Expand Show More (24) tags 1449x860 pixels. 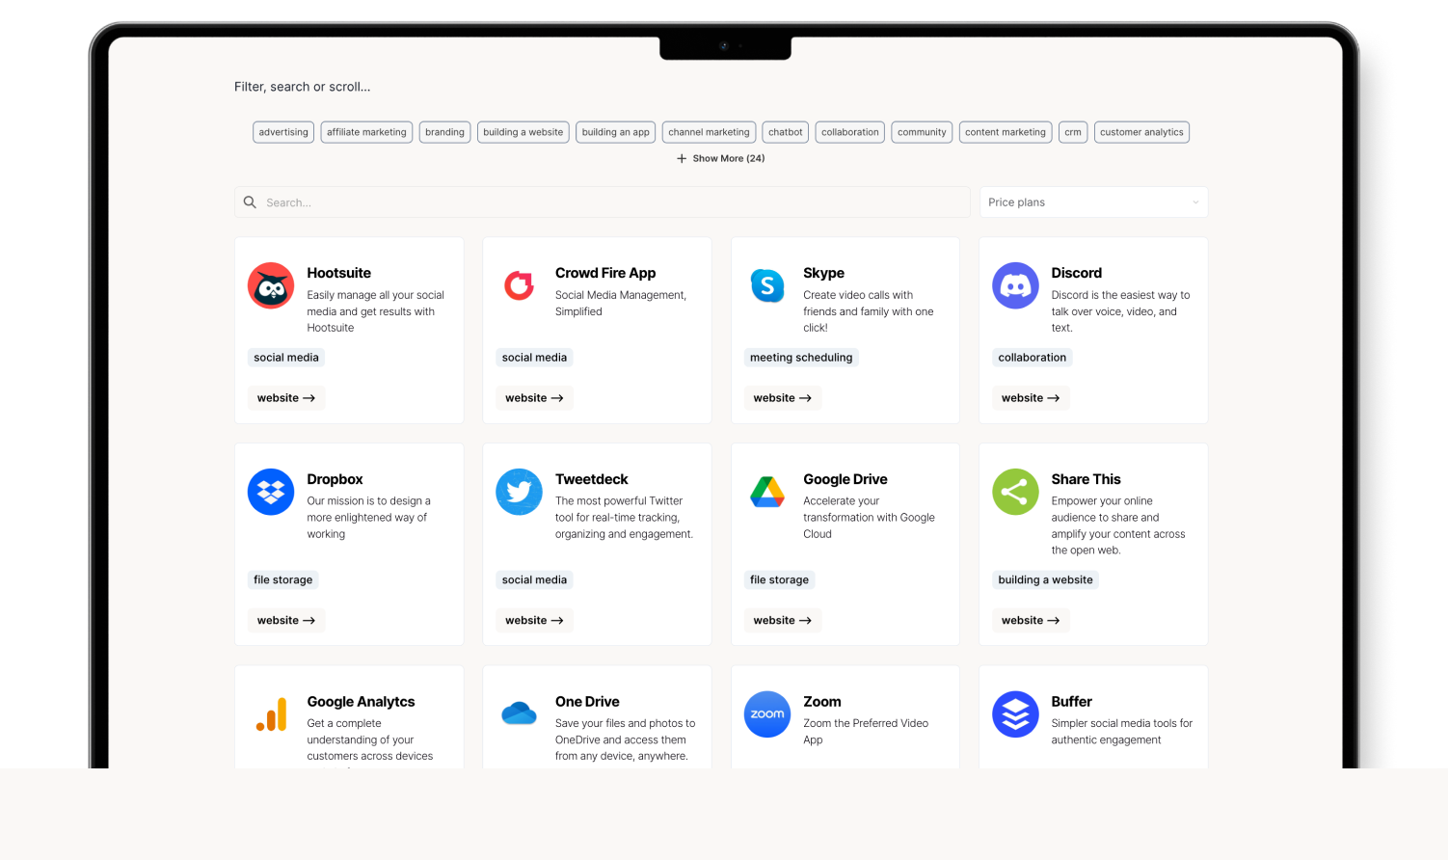[721, 158]
